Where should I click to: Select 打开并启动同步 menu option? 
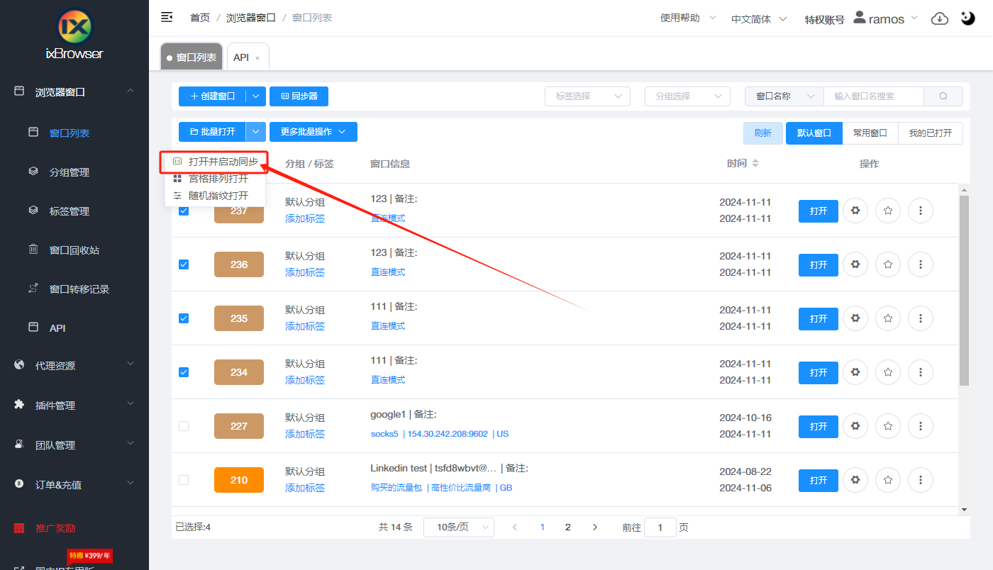tap(215, 162)
